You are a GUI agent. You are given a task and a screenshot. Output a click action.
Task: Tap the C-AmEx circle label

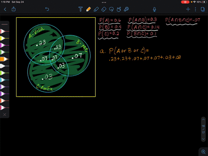pos(44,88)
